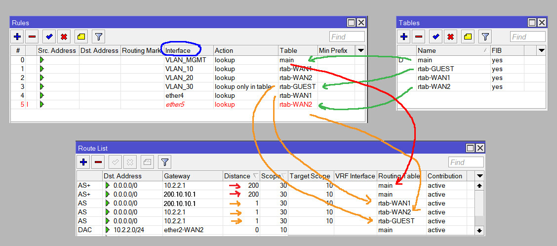Select route with gateway ether2-WAN2
This screenshot has height=246, width=557.
tap(276, 230)
